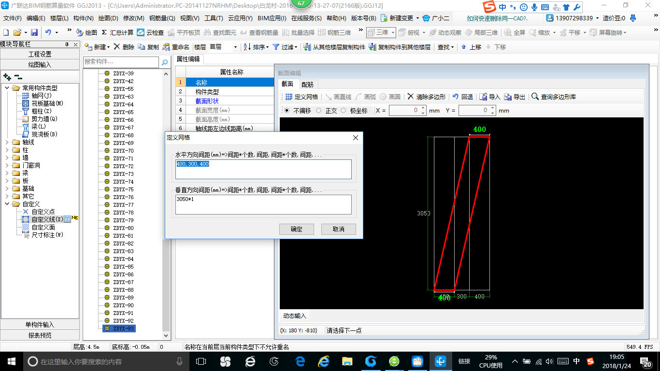Open the 单构件输入 panel section
Image resolution: width=660 pixels, height=371 pixels.
(40, 325)
